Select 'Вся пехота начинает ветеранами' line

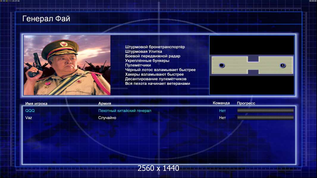click(x=158, y=83)
